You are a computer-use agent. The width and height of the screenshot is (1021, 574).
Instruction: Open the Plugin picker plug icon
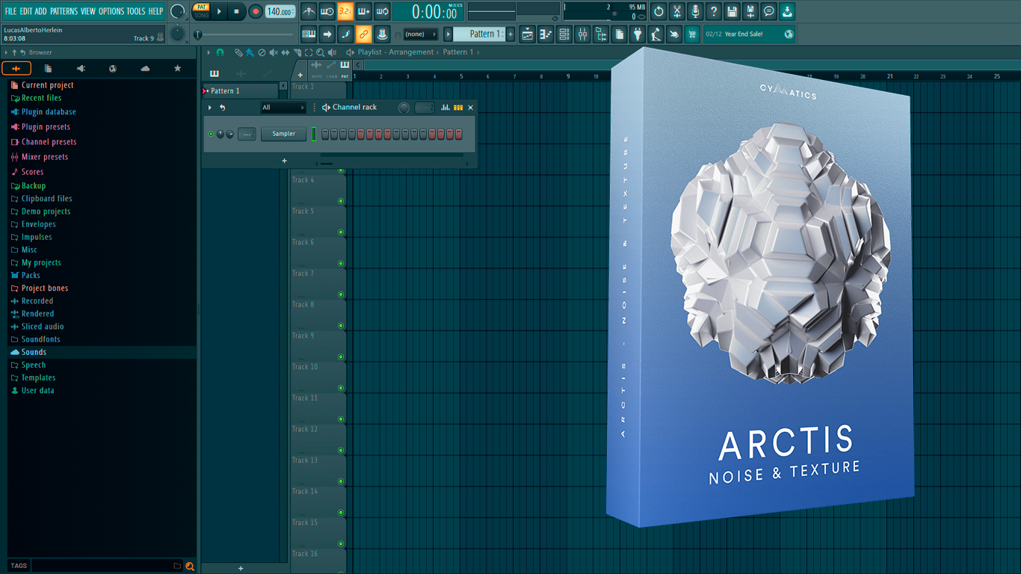pos(638,34)
